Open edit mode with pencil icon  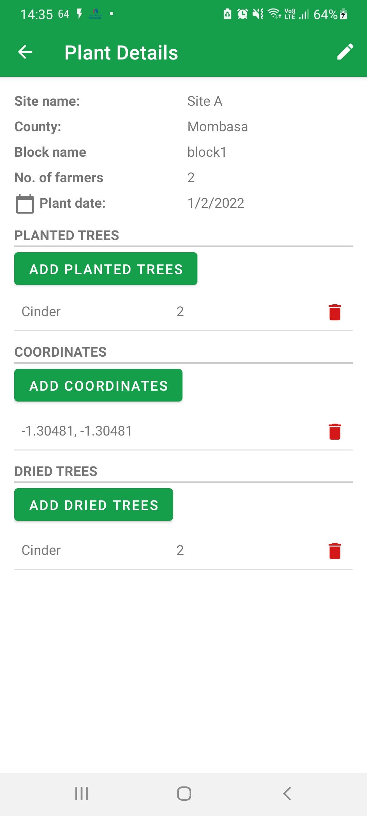[x=345, y=52]
